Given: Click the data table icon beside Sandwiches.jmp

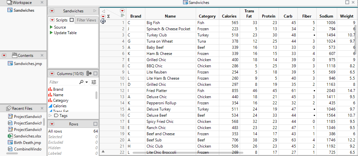Looking at the screenshot, I should pyautogui.click(x=10, y=64).
